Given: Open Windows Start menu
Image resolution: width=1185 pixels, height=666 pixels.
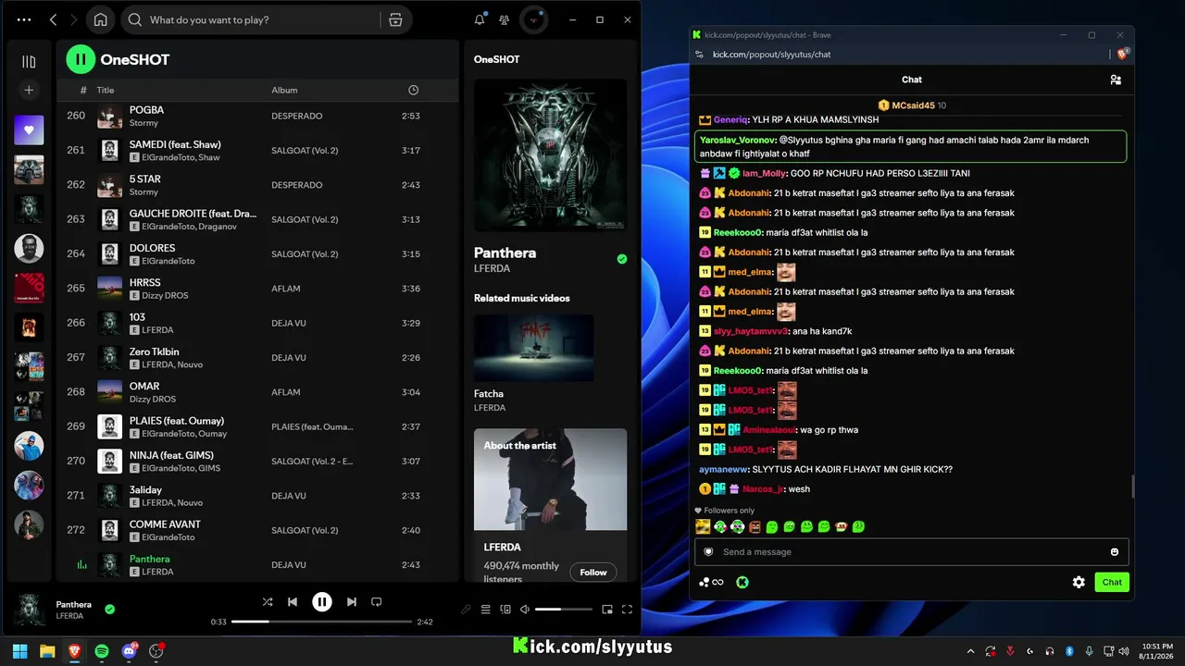Looking at the screenshot, I should click(x=19, y=651).
